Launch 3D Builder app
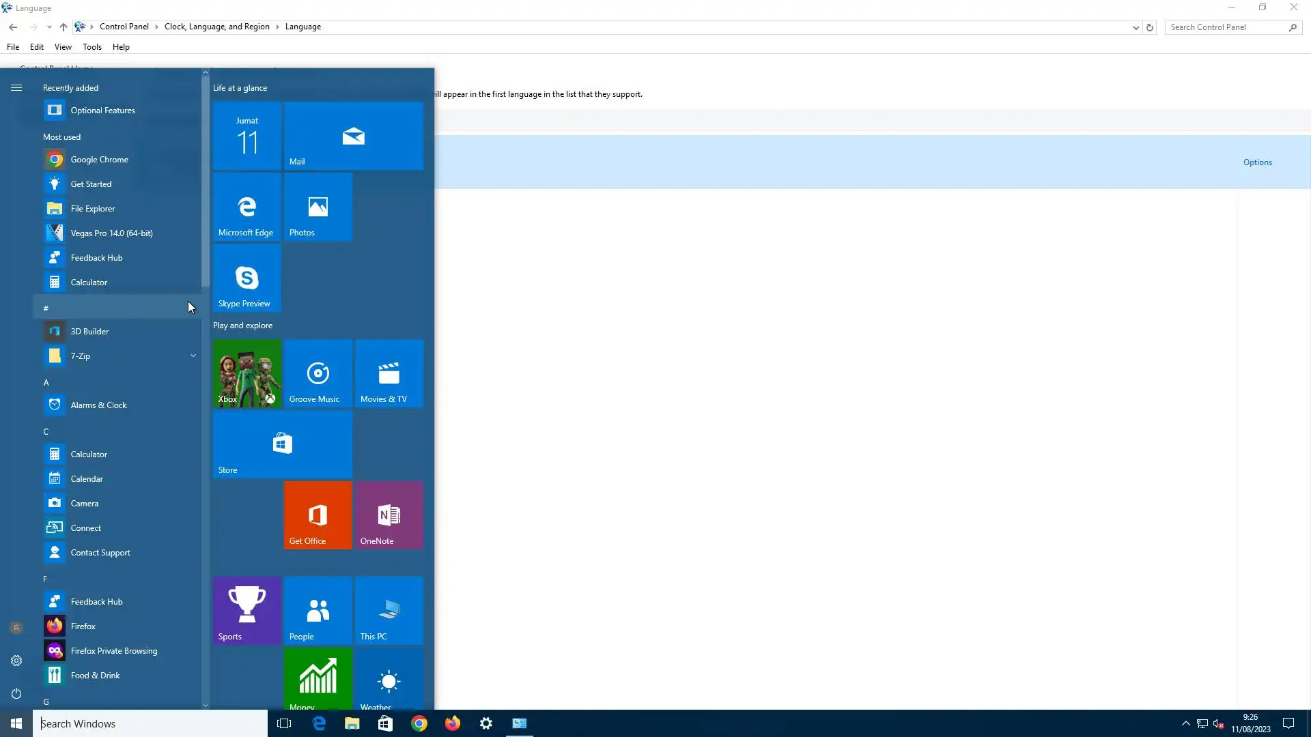Viewport: 1311px width, 737px height. coord(89,331)
